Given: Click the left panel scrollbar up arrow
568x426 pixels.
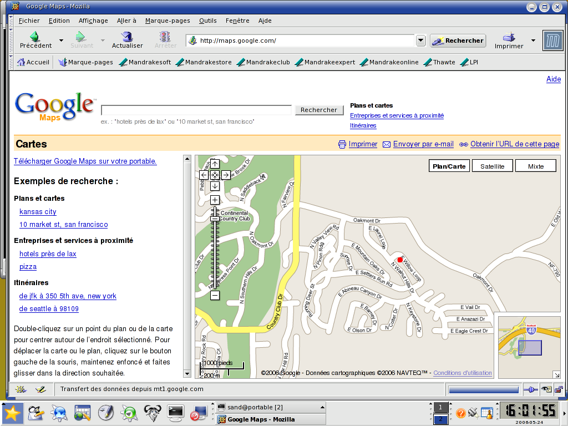Looking at the screenshot, I should click(x=187, y=159).
